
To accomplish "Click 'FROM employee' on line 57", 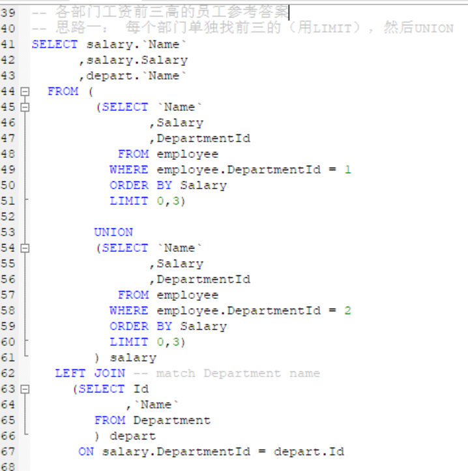I will 168,296.
